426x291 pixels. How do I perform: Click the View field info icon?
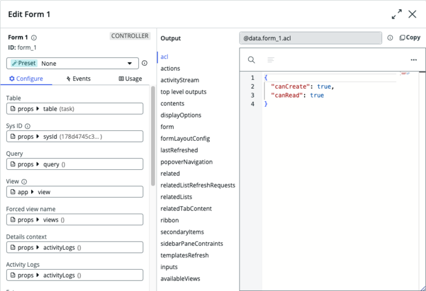tap(24, 181)
